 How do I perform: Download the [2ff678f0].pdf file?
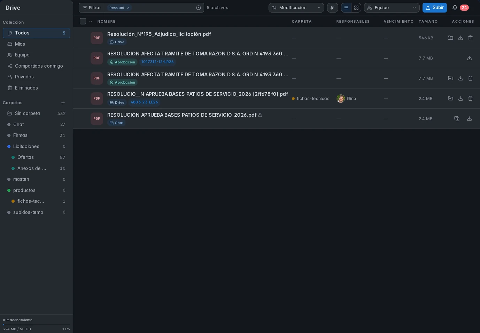pyautogui.click(x=460, y=99)
